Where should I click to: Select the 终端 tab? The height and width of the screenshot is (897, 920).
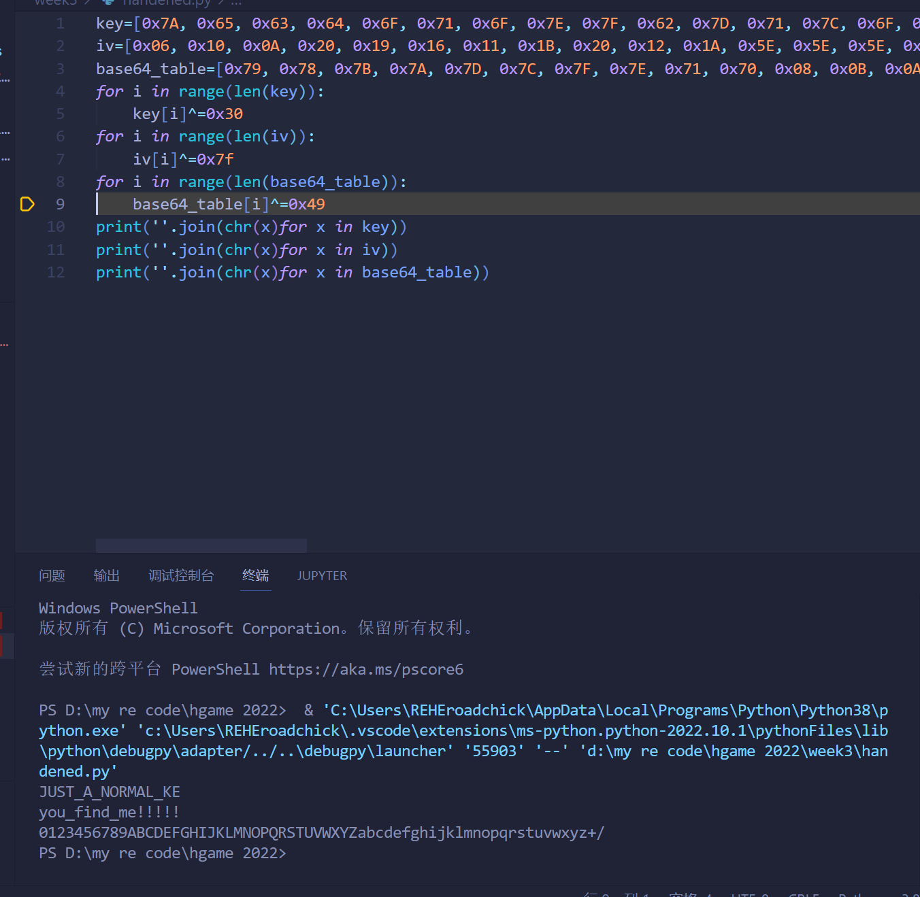pyautogui.click(x=255, y=576)
